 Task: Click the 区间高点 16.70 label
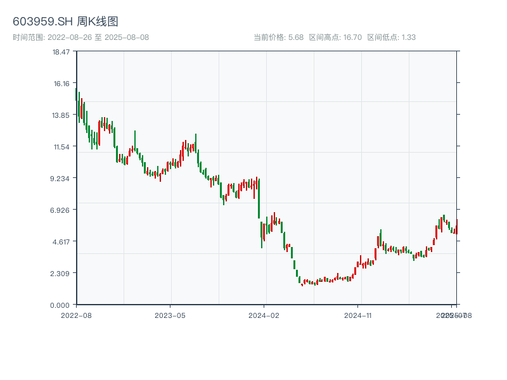point(335,37)
